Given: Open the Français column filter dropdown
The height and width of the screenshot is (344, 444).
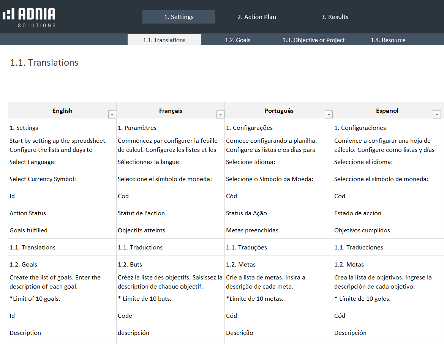Looking at the screenshot, I should [x=220, y=115].
